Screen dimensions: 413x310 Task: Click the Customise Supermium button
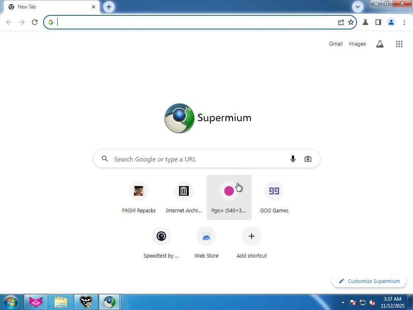(369, 281)
